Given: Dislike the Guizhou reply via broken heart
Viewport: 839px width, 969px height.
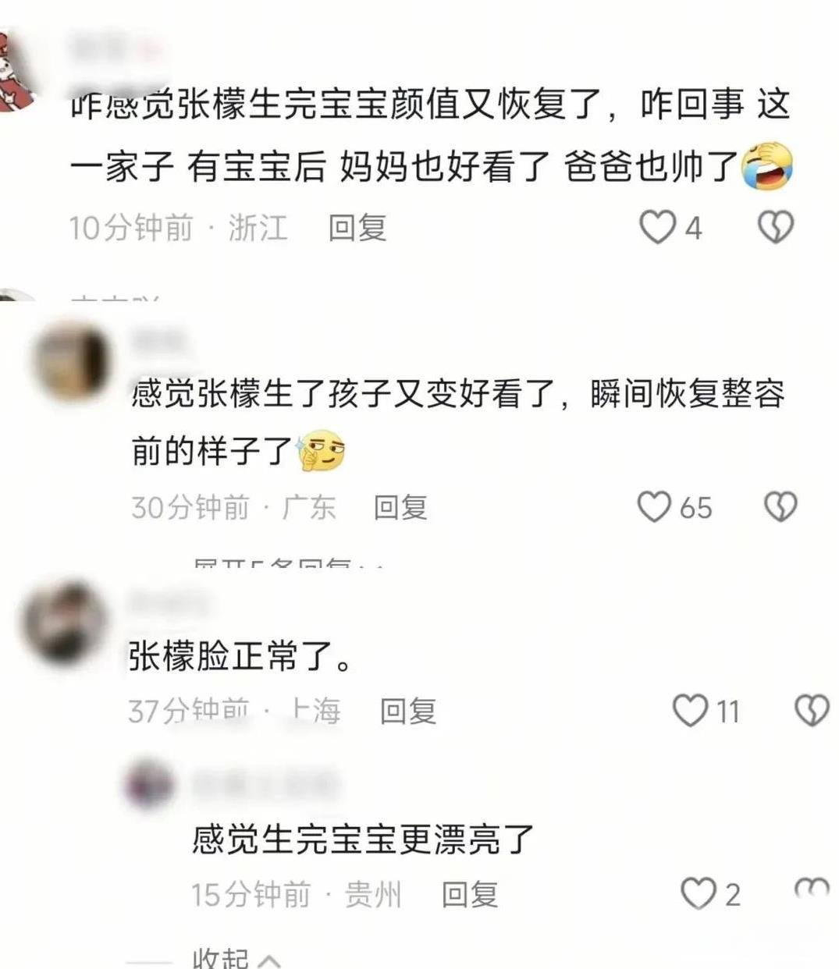Looking at the screenshot, I should coord(812,889).
